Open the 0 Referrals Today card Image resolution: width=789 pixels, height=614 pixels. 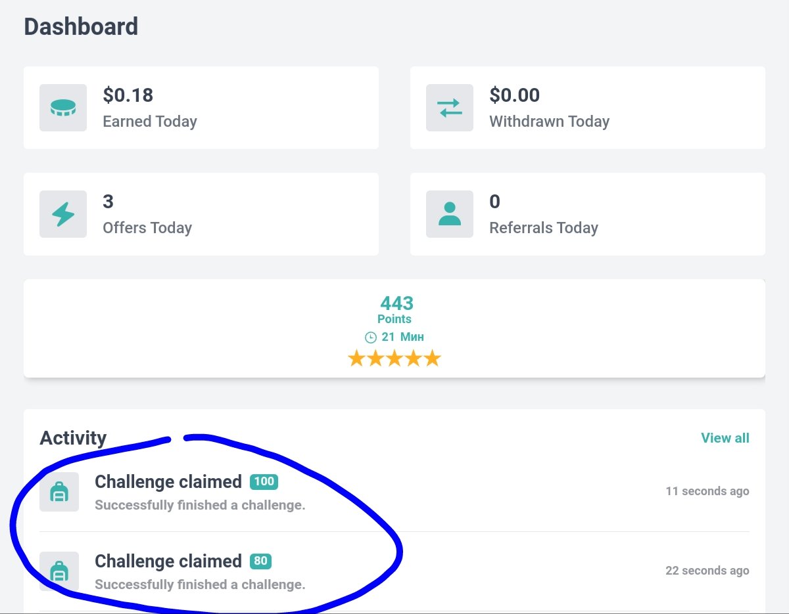pos(588,214)
